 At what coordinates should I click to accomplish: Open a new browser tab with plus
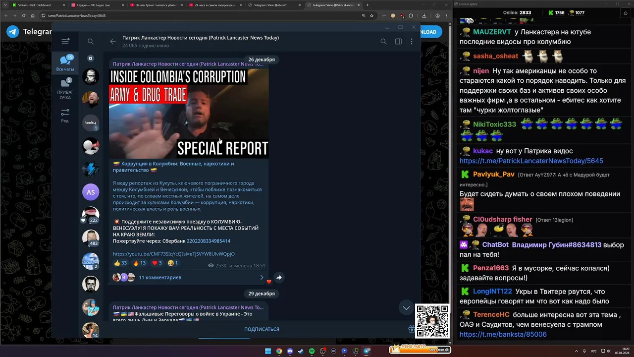367,5
